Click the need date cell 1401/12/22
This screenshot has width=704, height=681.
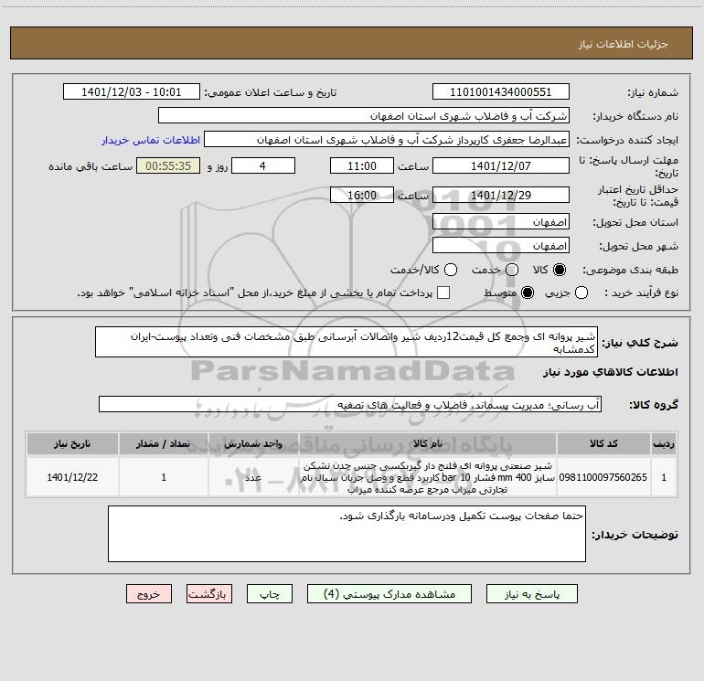point(72,477)
